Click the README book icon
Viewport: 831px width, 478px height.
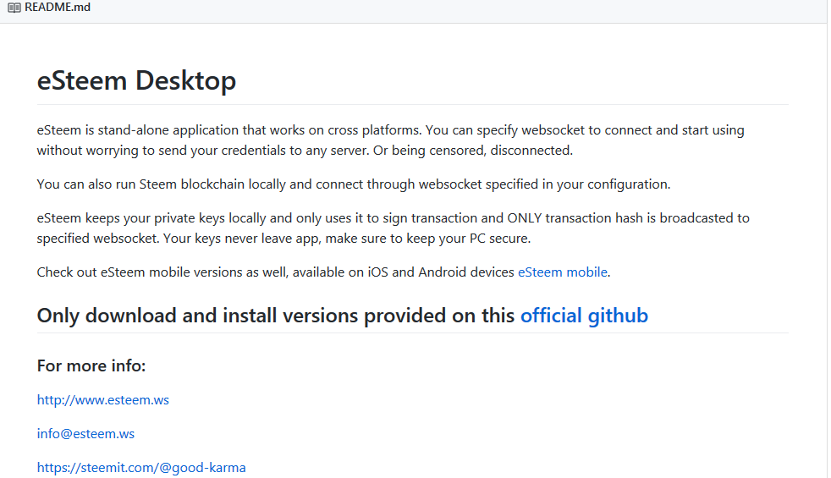(x=14, y=8)
